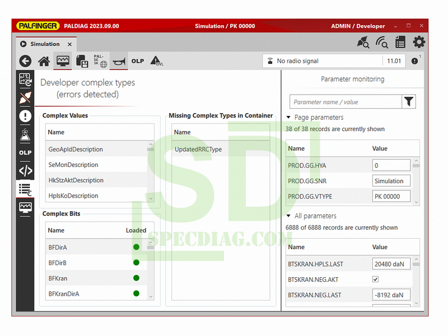Collapse the Page parameters section
Screen dimensions: 448x336
click(x=288, y=118)
